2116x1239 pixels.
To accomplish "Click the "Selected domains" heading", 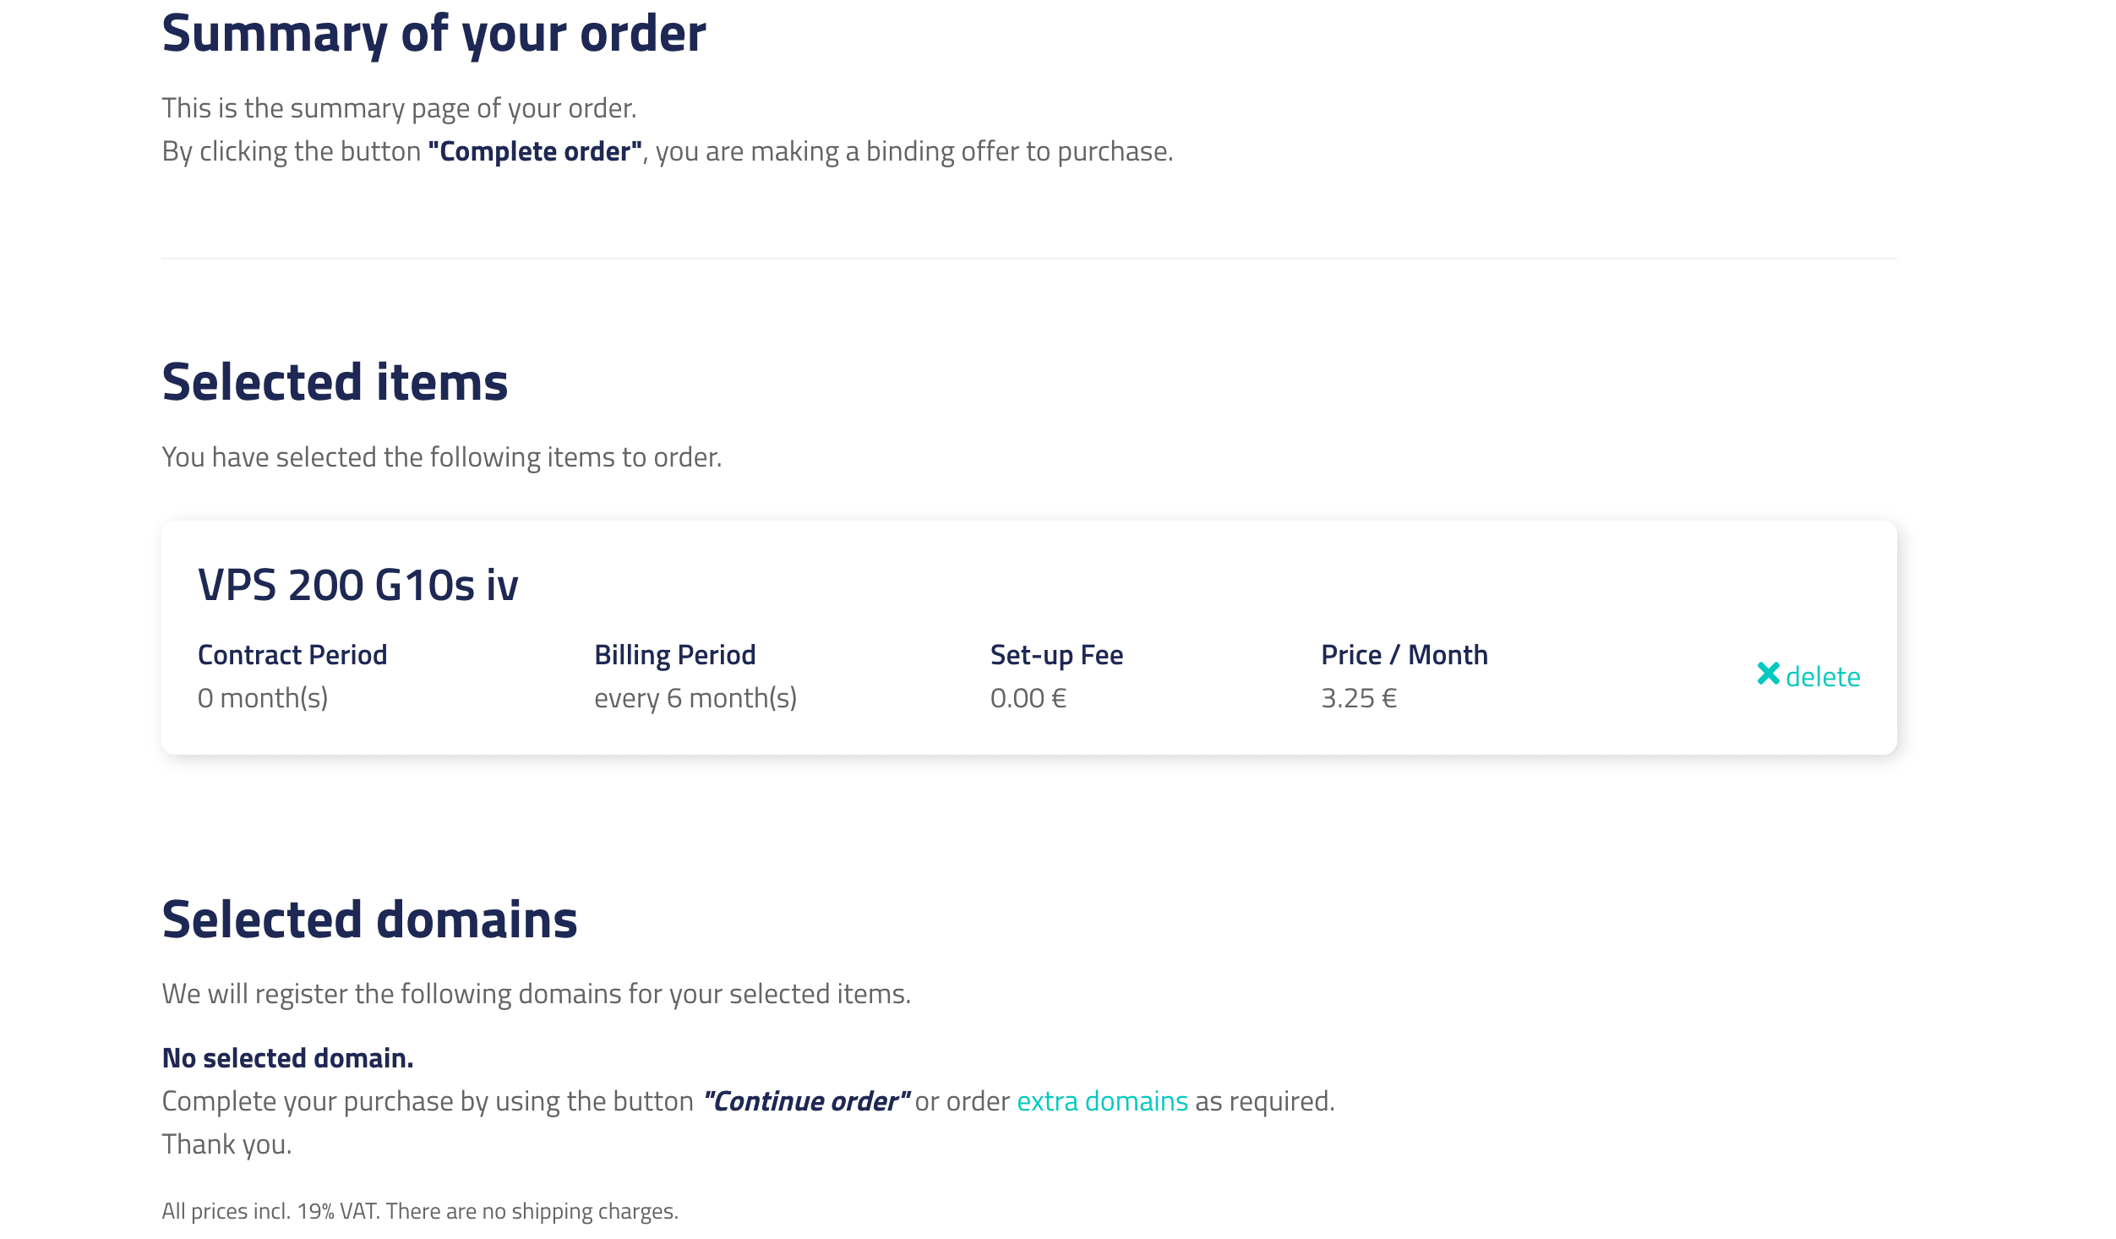I will coord(369,920).
